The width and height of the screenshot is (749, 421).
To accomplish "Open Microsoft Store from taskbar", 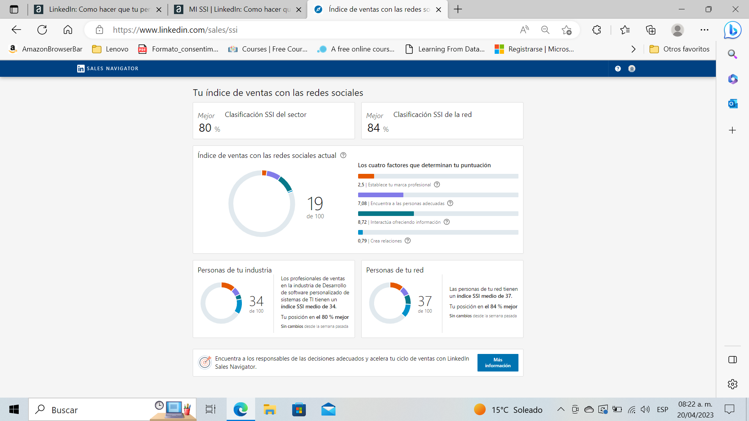I will click(299, 409).
